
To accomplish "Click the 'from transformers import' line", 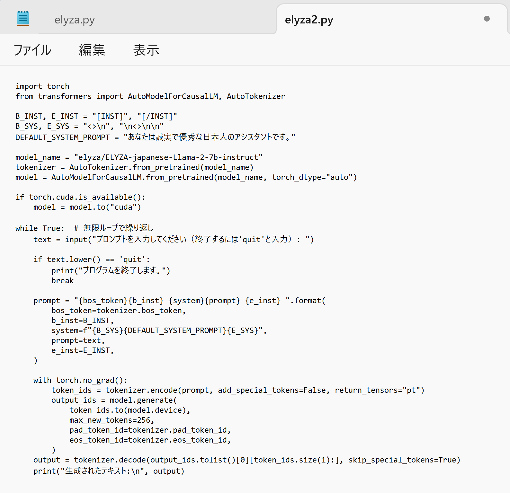I will click(150, 96).
